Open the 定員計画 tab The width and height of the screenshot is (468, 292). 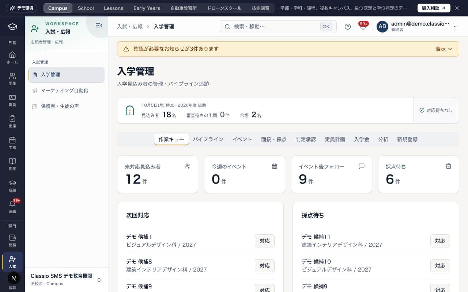335,139
